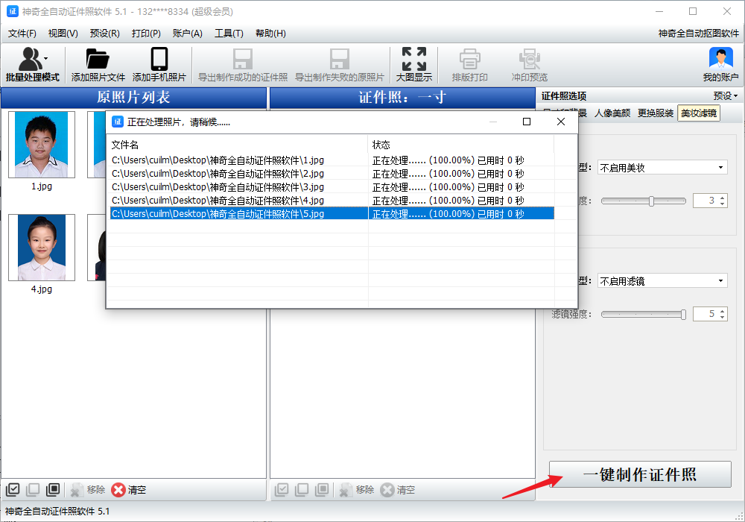Open the 文件(F) menu
745x522 pixels.
click(22, 34)
